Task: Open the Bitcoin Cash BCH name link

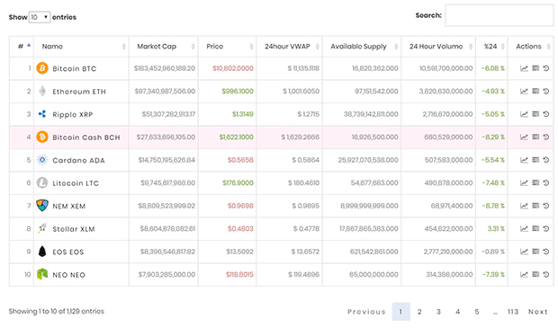Action: click(x=86, y=137)
